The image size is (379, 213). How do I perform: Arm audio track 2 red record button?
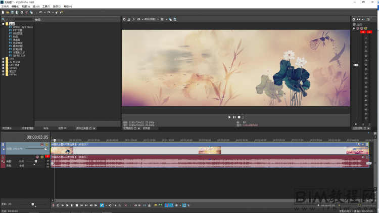tap(47, 157)
